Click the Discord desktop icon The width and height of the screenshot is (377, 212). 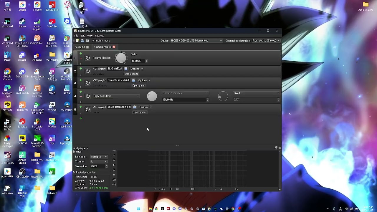[x=22, y=56]
